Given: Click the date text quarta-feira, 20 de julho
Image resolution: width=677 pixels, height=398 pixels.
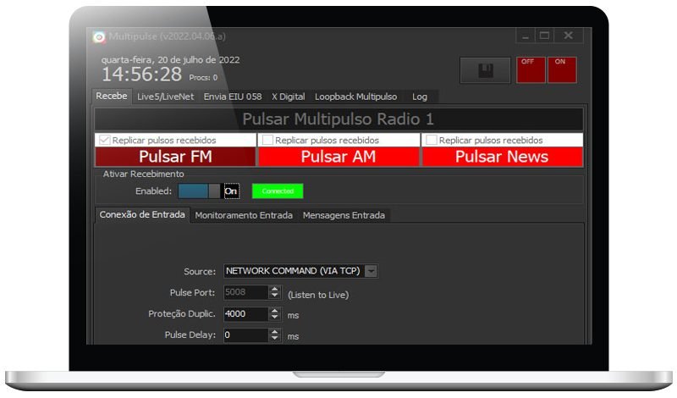Looking at the screenshot, I should point(170,60).
